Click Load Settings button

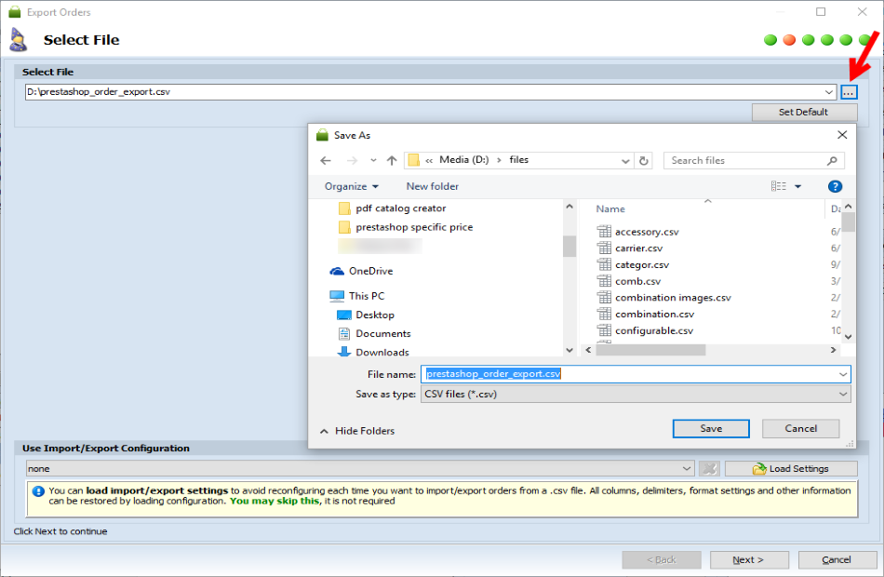[x=791, y=469]
